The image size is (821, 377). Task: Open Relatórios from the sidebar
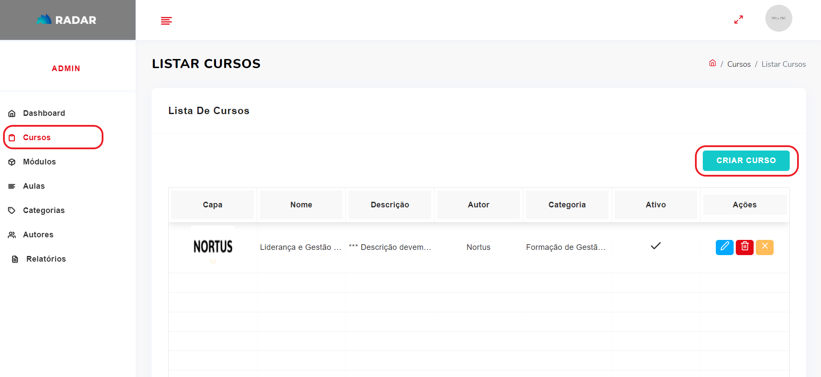46,259
